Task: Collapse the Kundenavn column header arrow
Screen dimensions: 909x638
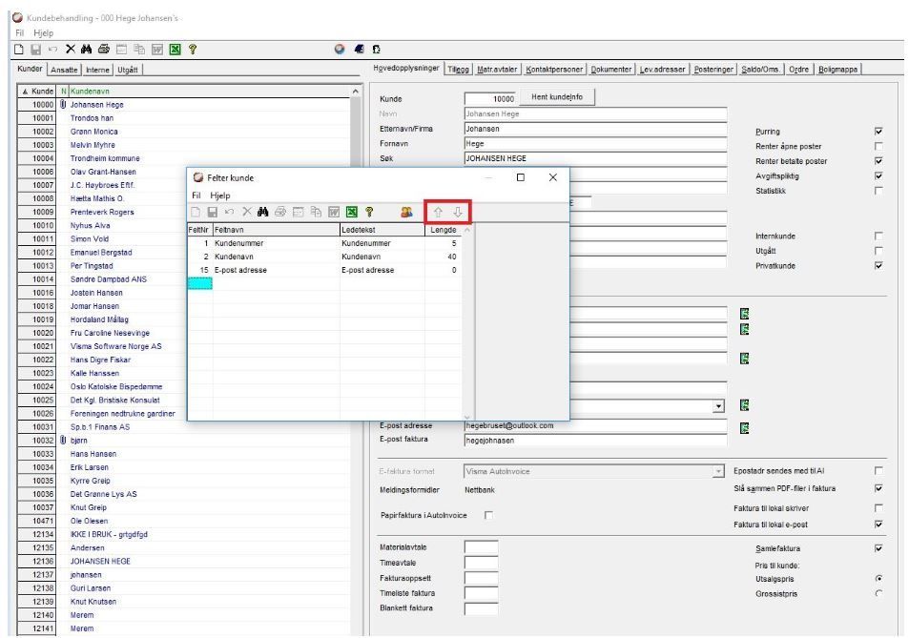Action: click(356, 91)
